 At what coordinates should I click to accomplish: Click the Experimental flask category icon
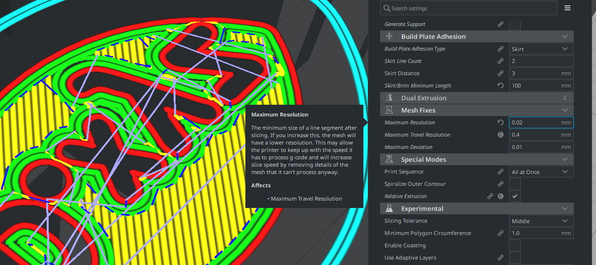[389, 208]
